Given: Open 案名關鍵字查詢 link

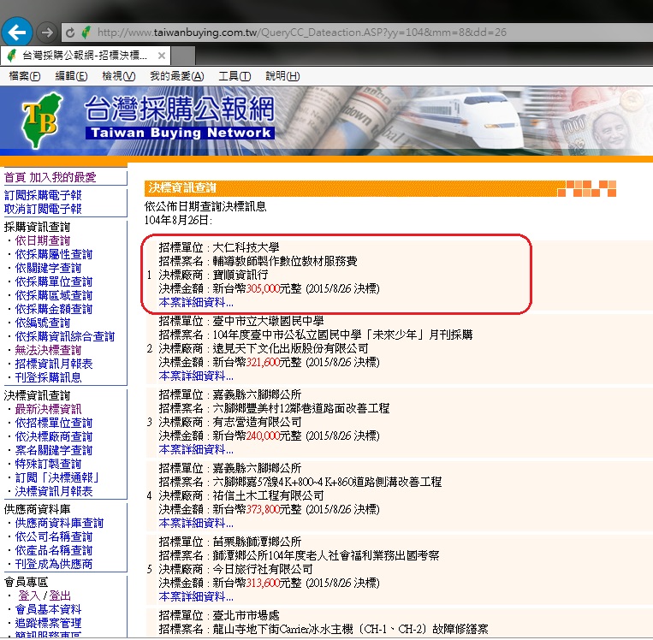Looking at the screenshot, I should point(54,451).
